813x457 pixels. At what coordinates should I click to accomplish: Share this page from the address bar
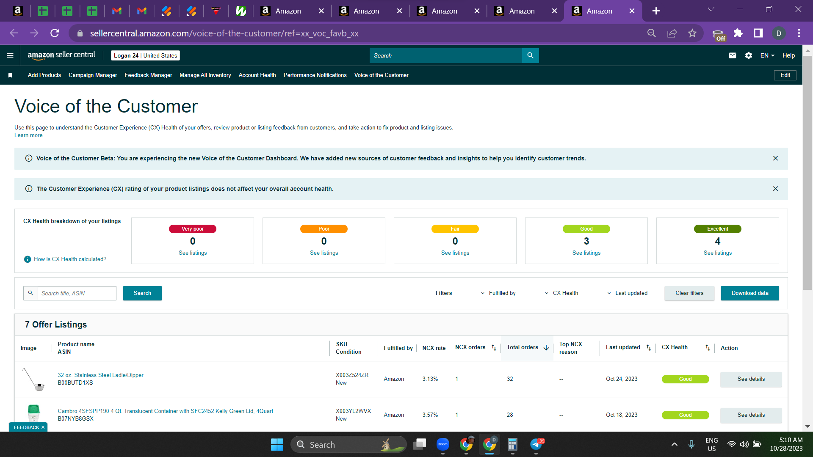click(672, 33)
